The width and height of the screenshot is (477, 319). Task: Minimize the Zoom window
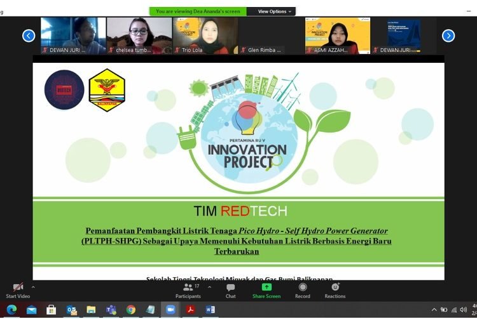pos(469,11)
